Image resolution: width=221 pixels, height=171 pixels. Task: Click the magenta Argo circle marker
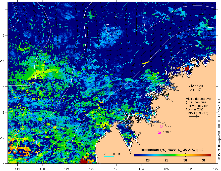[x=161, y=126]
